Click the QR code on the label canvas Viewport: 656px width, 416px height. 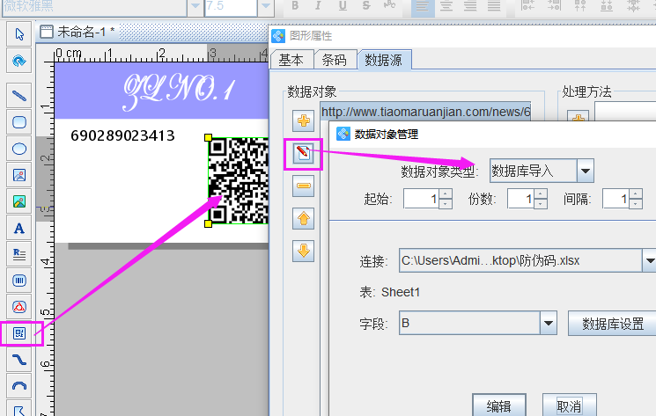238,180
